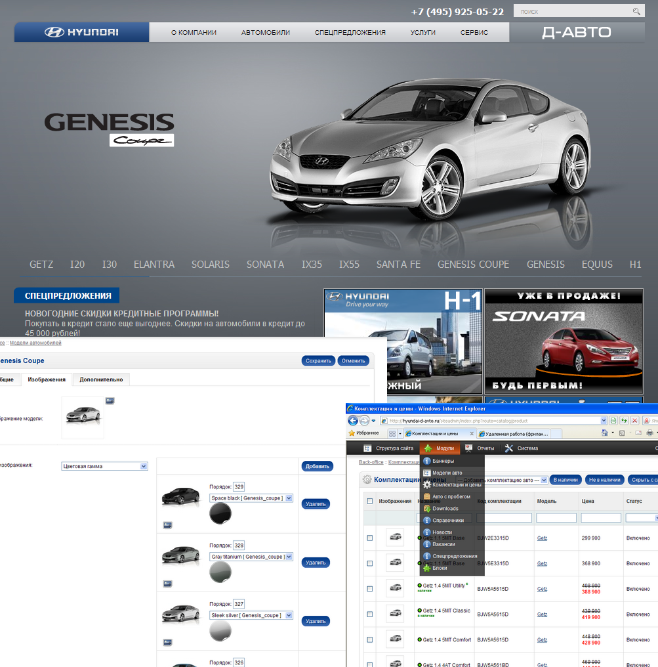Click the image icon under Sleek silver car
Image resolution: width=658 pixels, height=667 pixels.
tap(167, 642)
